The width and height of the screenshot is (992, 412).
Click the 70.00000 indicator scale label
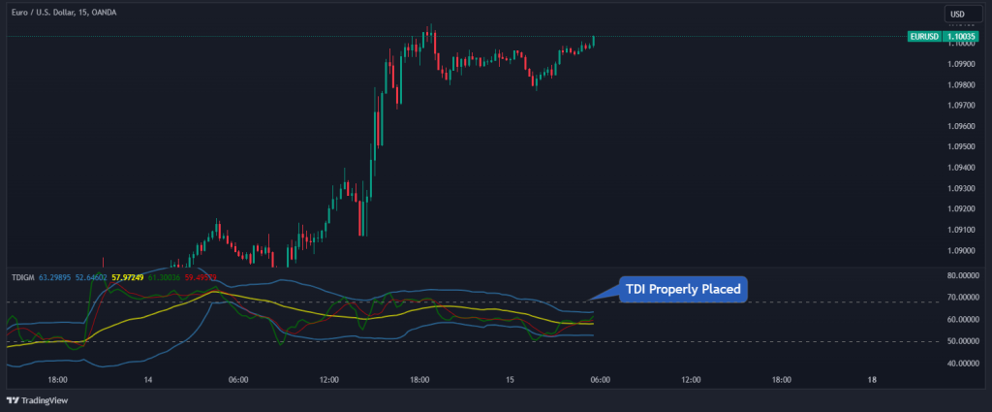coord(962,298)
